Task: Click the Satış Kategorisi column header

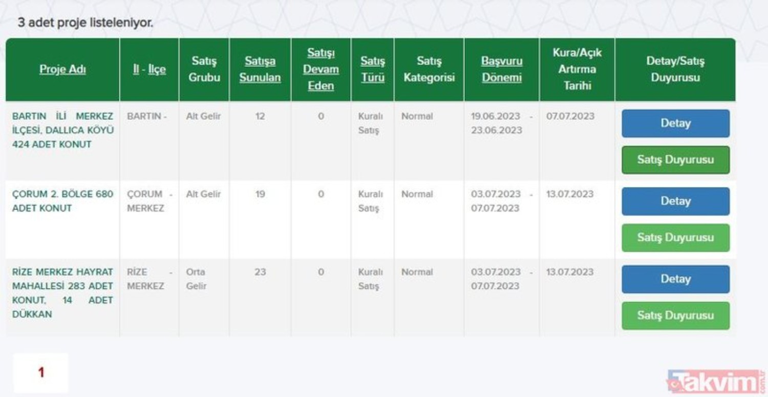Action: [x=429, y=70]
